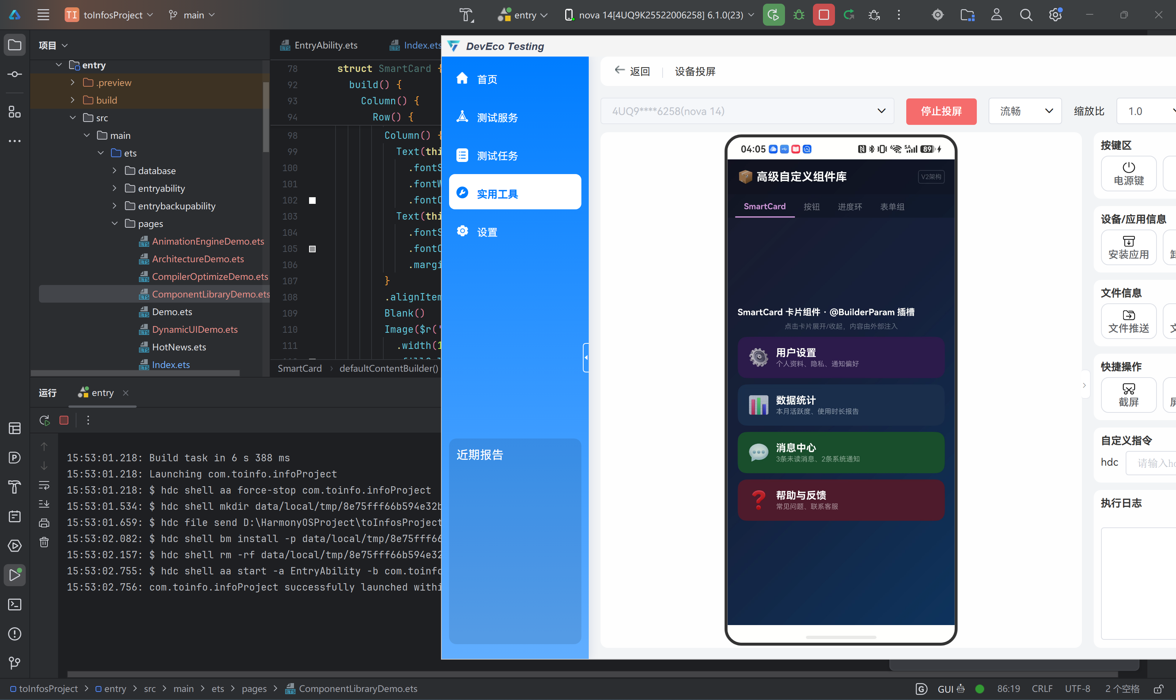
Task: Open the hamburger main menu
Action: click(43, 15)
